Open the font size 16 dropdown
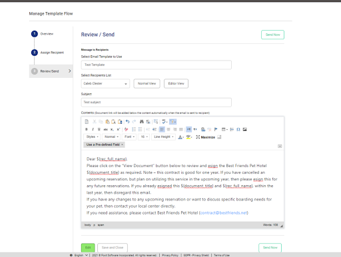 tap(144, 137)
